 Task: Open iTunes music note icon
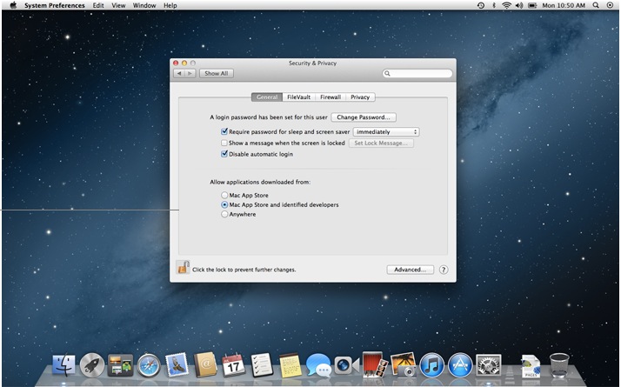(x=431, y=364)
